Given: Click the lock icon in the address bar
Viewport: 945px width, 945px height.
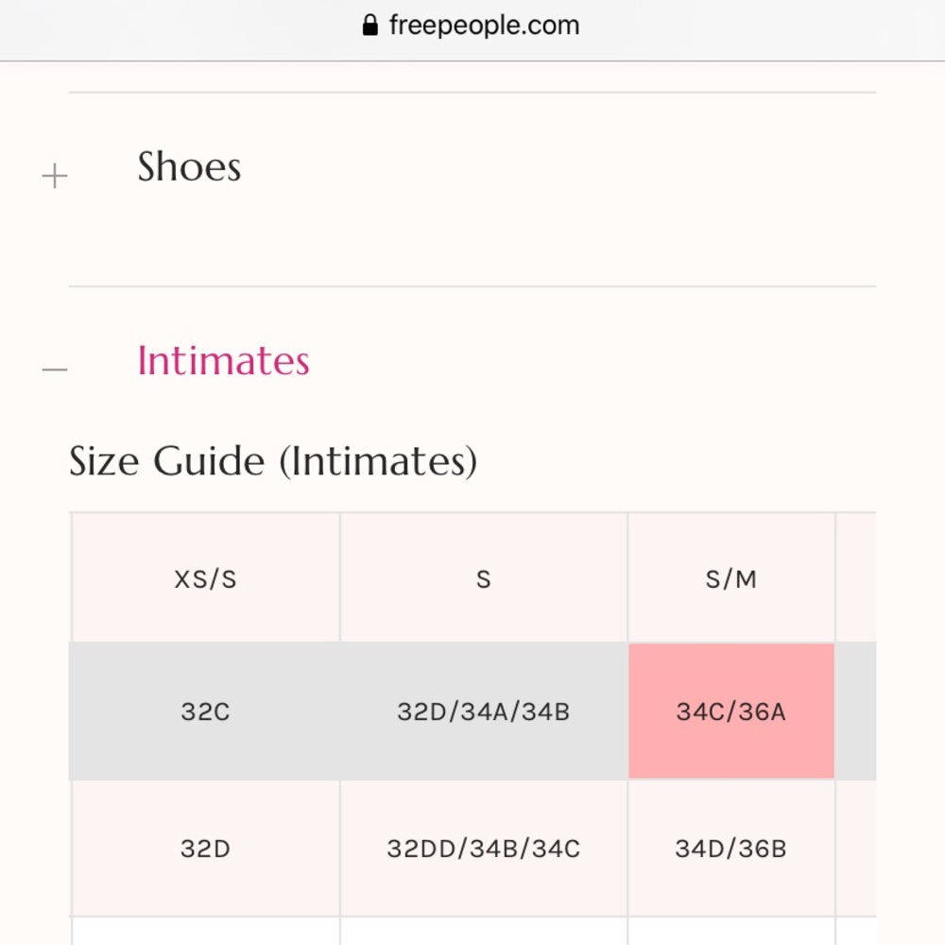Looking at the screenshot, I should coord(370,26).
